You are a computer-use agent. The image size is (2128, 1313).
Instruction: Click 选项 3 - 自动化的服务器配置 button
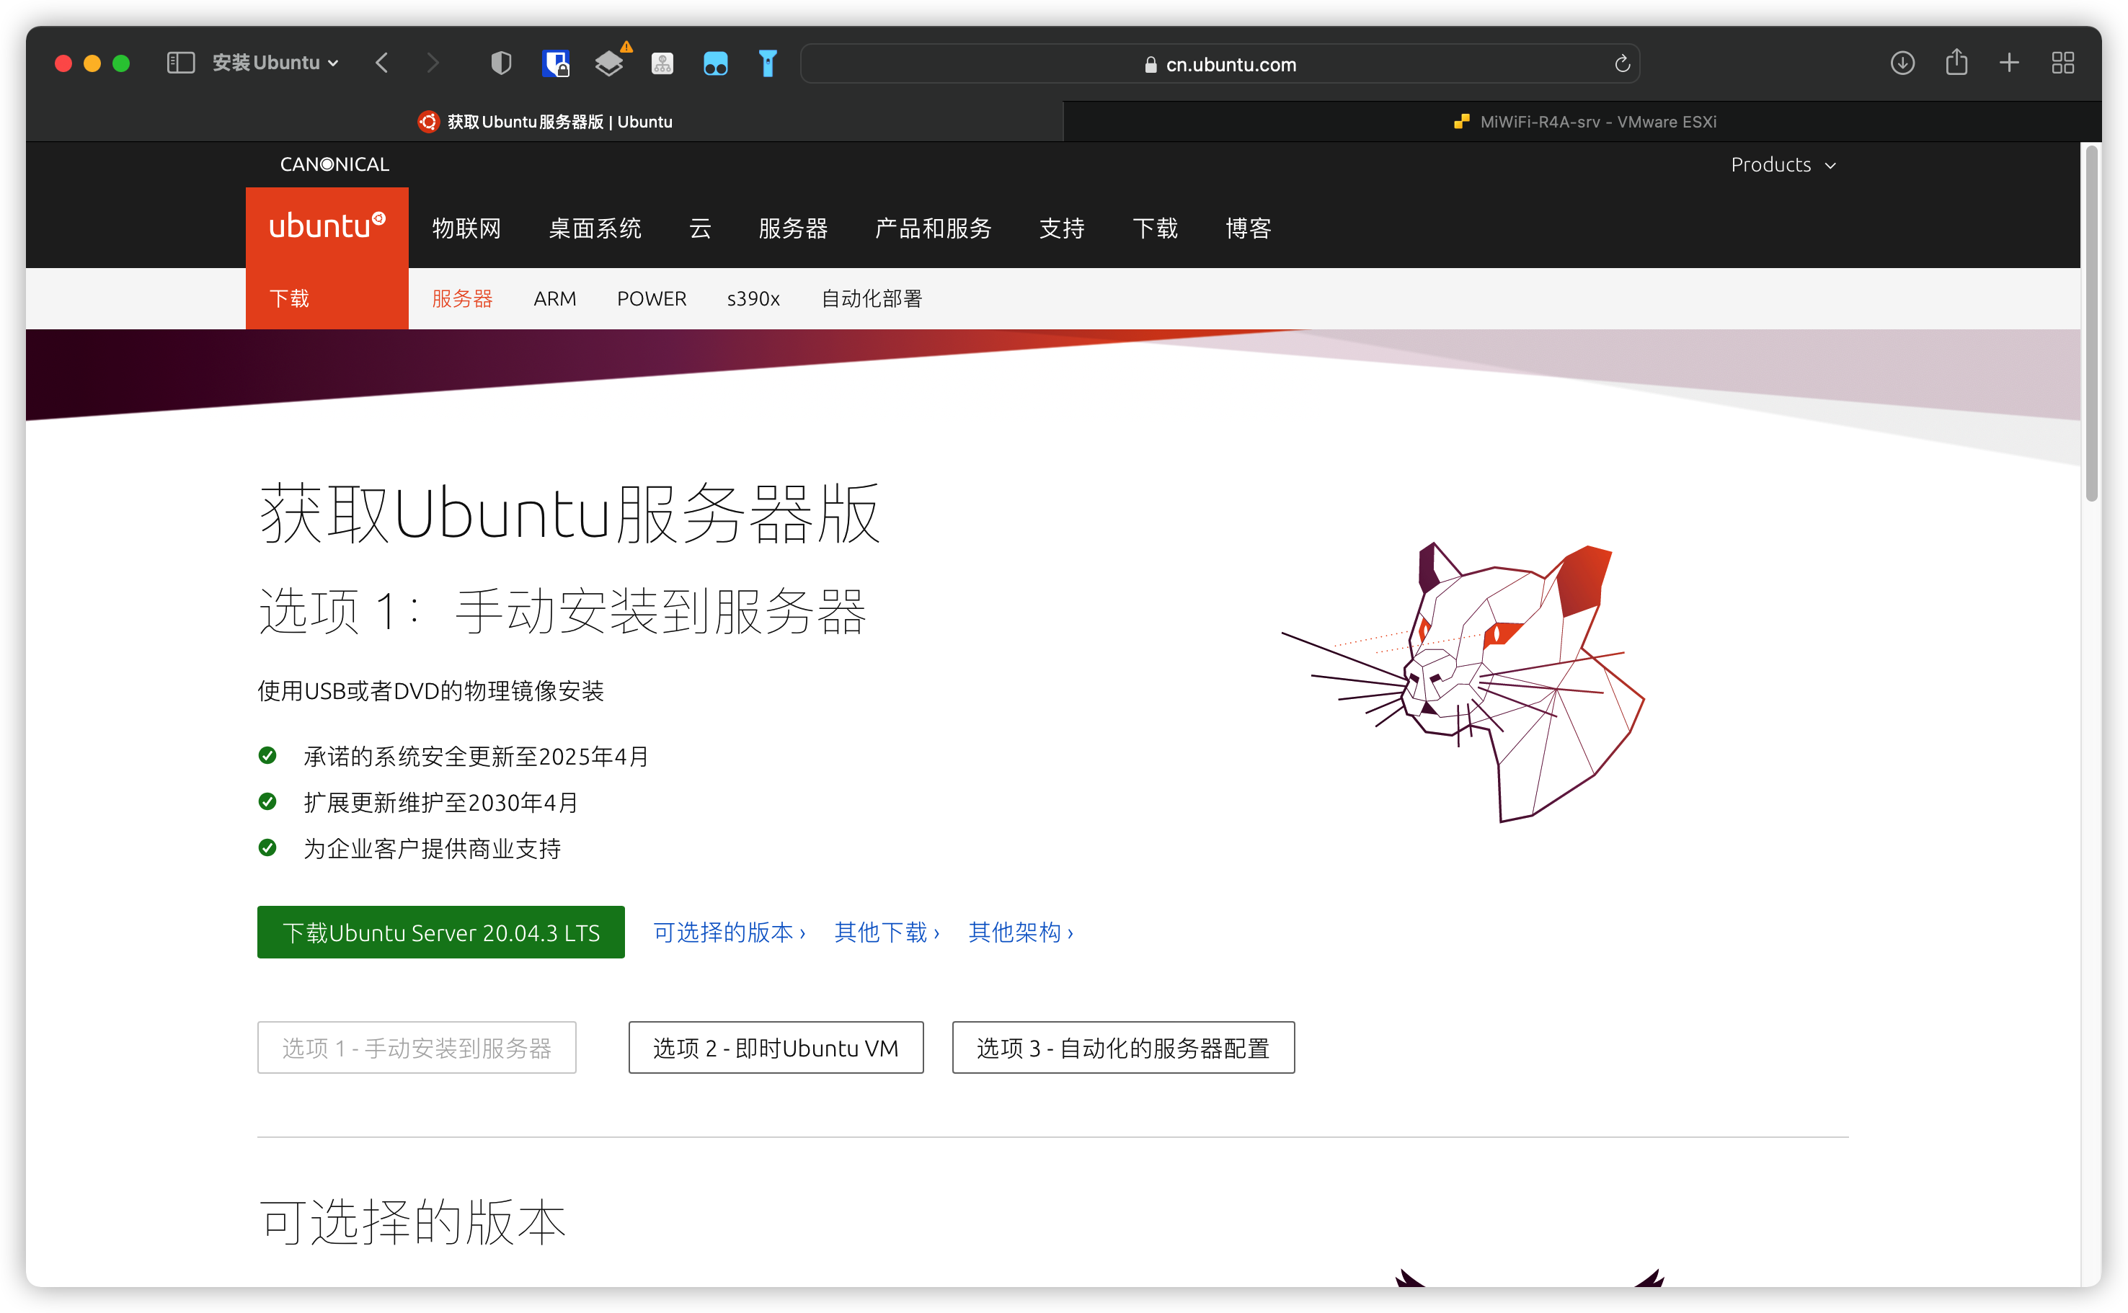[x=1123, y=1047]
